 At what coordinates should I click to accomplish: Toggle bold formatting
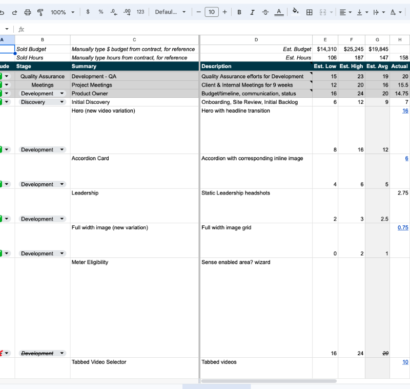click(x=239, y=12)
